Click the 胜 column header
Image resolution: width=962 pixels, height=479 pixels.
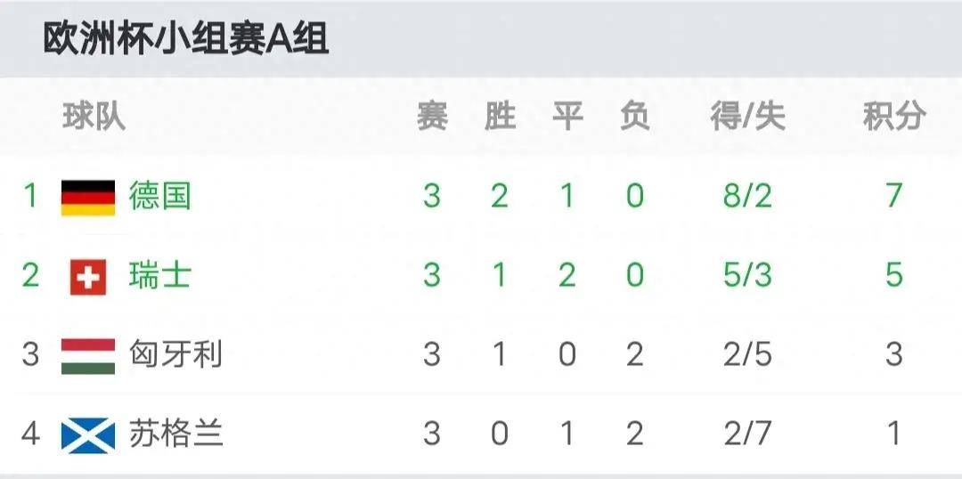click(500, 117)
